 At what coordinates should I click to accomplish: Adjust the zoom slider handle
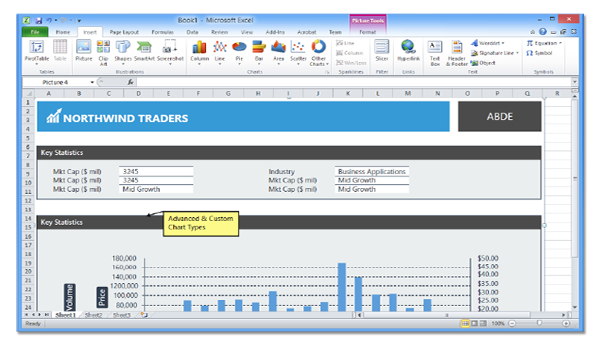coord(539,323)
